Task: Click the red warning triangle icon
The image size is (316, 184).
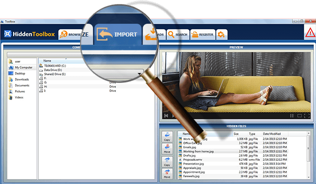Action: (310, 33)
